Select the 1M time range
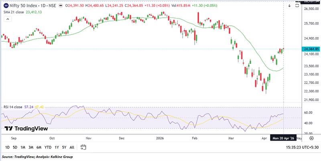 (x=23, y=147)
